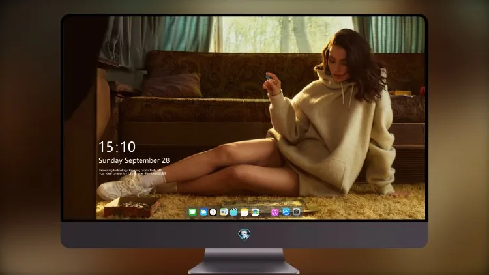Open the Finder-style icon in the dock
This screenshot has width=489, height=275.
point(224,212)
